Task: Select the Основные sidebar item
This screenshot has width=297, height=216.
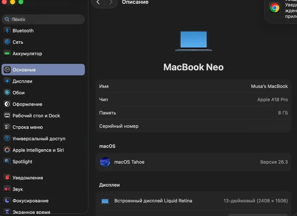Action: click(x=43, y=70)
